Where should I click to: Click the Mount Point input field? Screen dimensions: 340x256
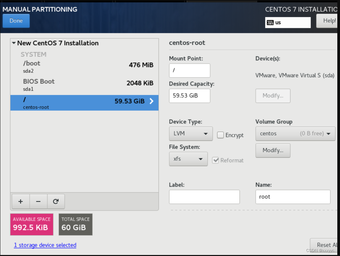click(x=190, y=70)
